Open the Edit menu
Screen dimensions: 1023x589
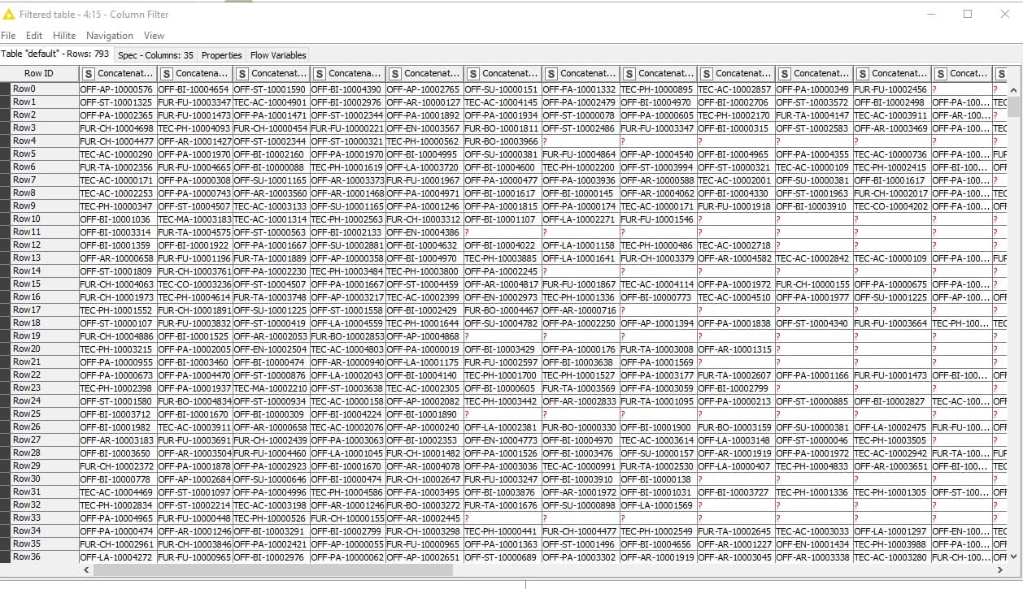pos(34,36)
